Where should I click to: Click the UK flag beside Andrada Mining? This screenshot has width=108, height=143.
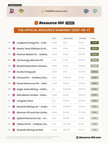[x=14, y=130]
